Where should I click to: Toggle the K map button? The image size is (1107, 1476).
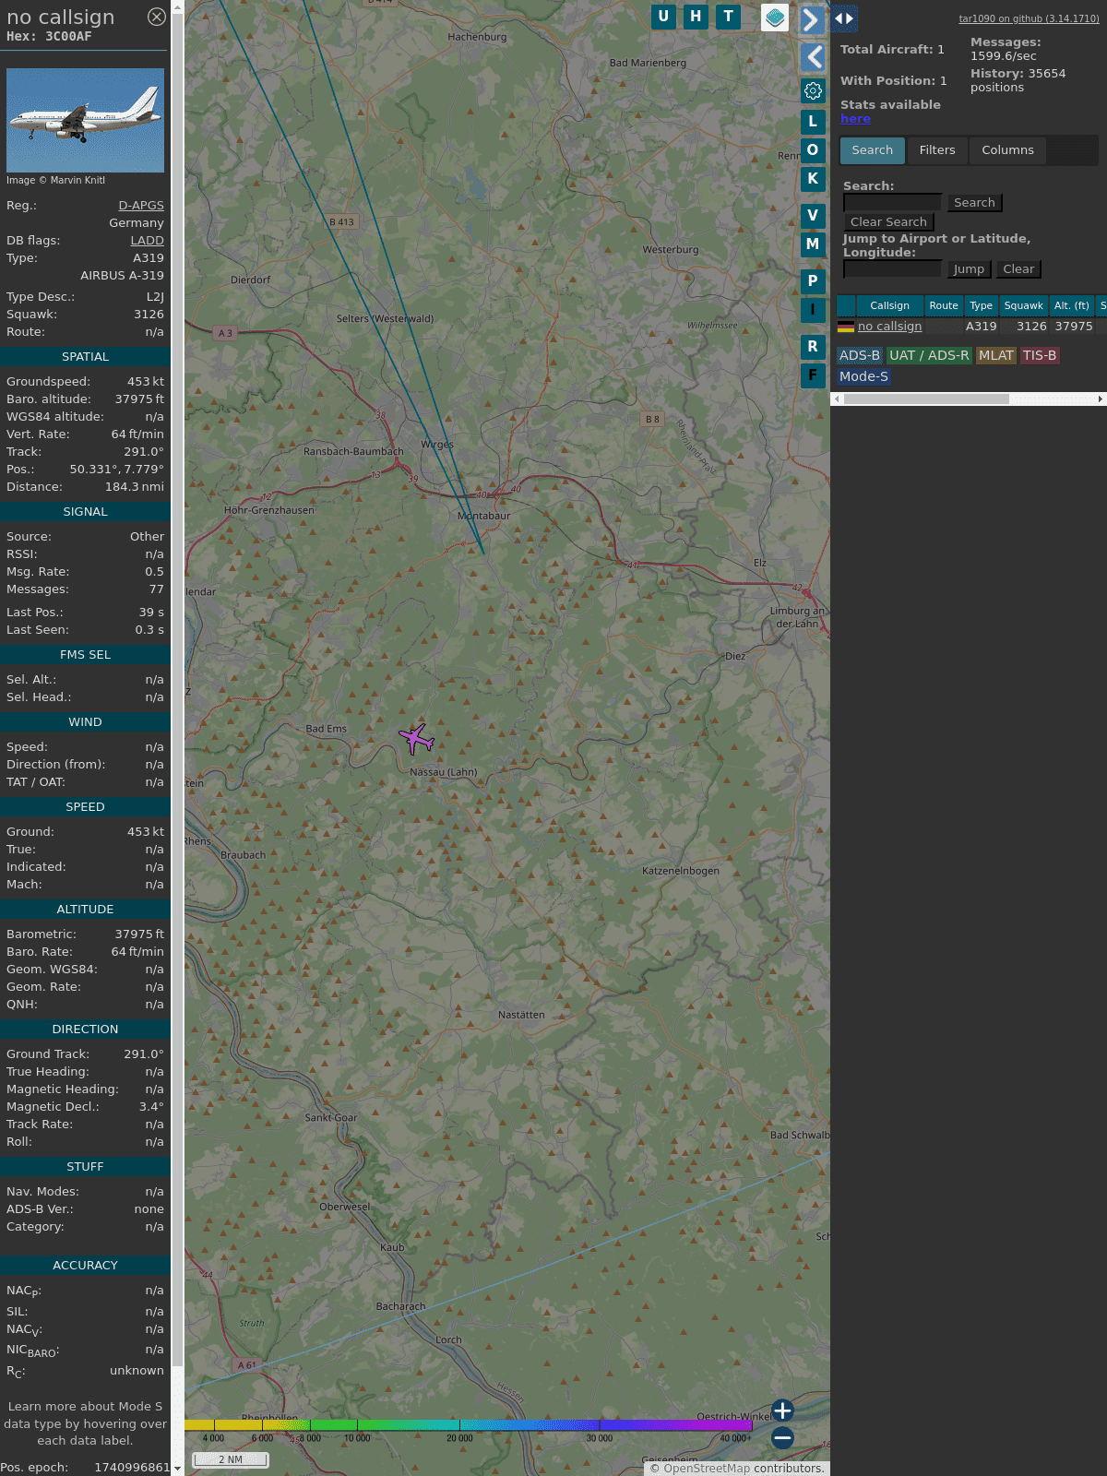tap(813, 179)
